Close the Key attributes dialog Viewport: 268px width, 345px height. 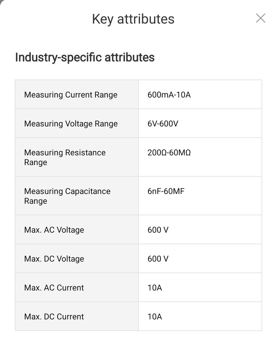[260, 18]
